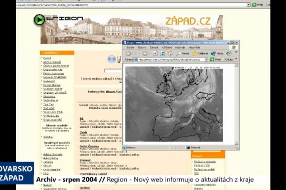The height and width of the screenshot is (190, 286).
Task: Click the Média globe toolbar button
Action: point(217,54)
